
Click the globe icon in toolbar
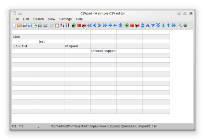coord(185,25)
